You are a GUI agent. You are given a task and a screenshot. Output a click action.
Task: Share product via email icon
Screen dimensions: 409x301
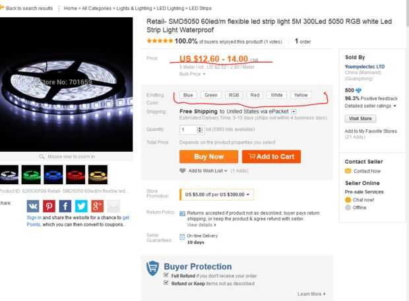[113, 206]
